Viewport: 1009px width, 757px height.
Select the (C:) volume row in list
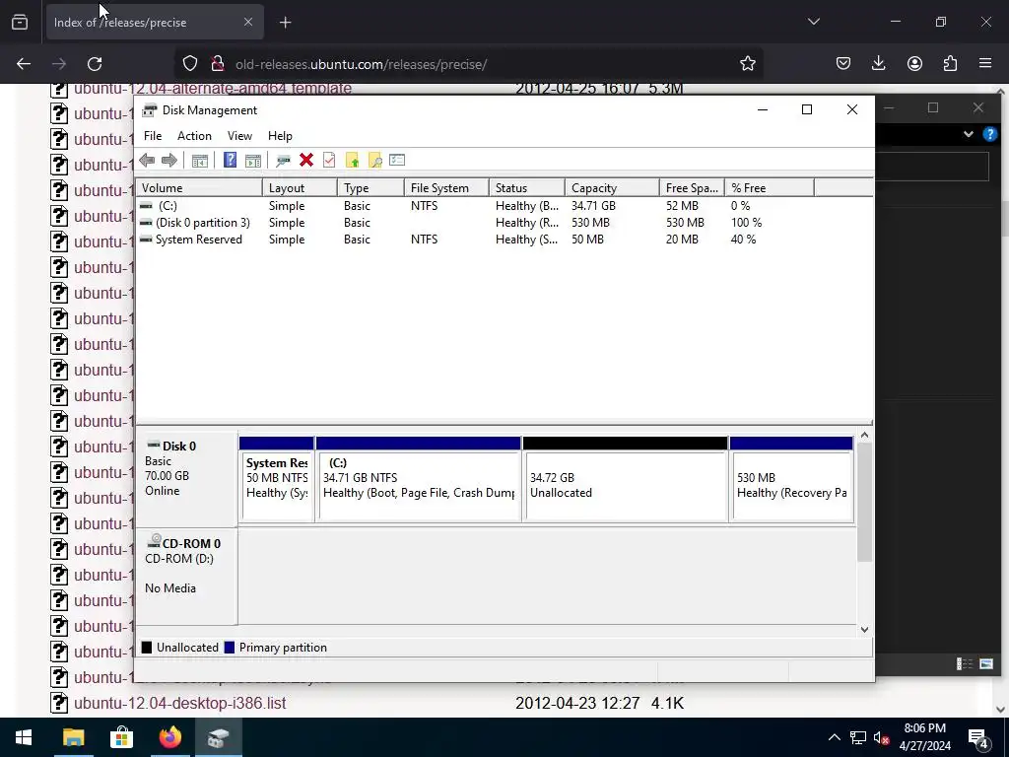[x=475, y=206]
